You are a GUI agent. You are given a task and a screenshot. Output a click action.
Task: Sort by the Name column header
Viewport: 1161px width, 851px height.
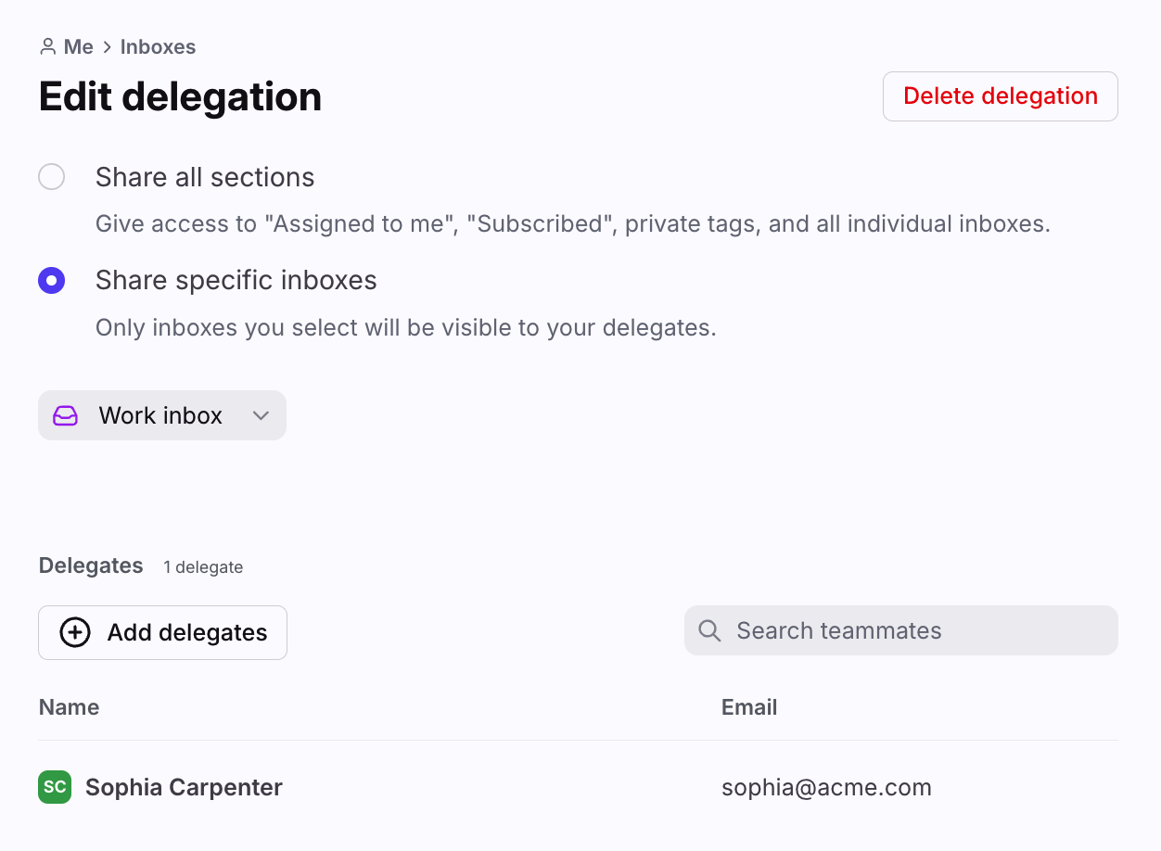click(x=69, y=707)
